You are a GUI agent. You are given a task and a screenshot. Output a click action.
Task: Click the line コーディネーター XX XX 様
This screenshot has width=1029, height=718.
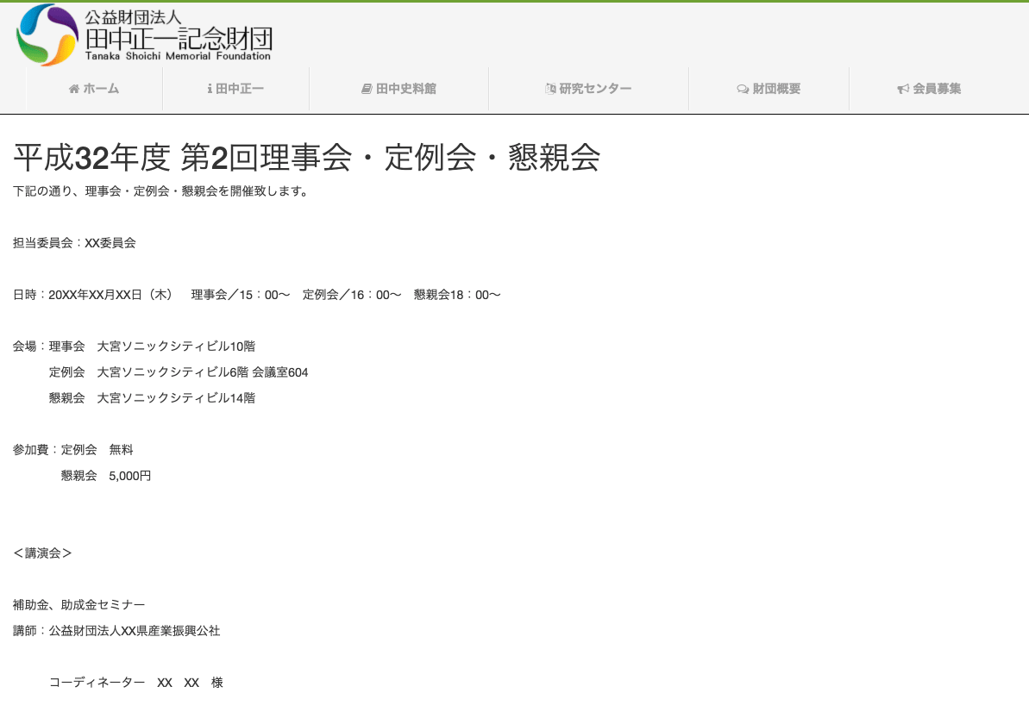click(x=135, y=683)
